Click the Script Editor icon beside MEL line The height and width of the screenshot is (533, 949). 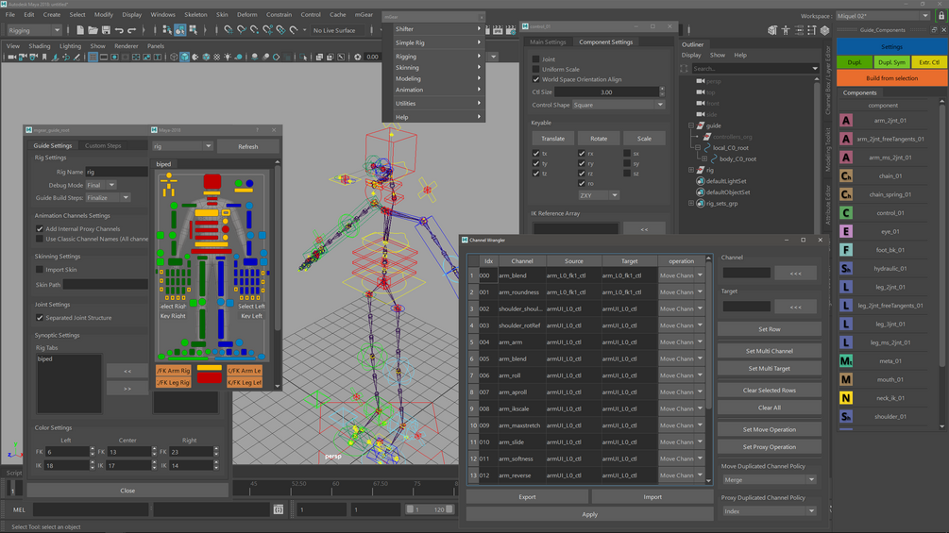(279, 509)
